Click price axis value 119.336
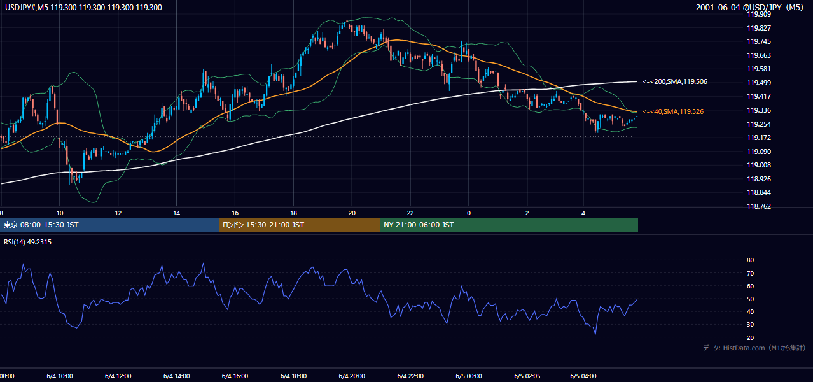This screenshot has height=382, width=813. click(759, 110)
